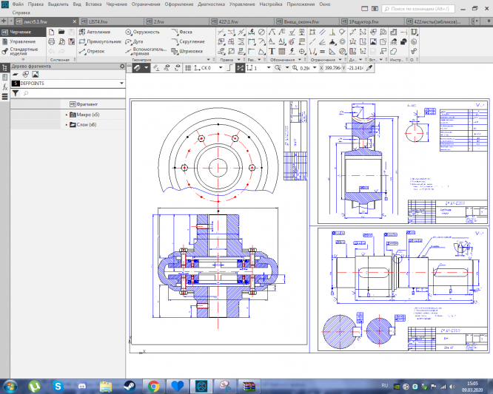Switch to the 1Редуктор.frw tab
The height and width of the screenshot is (394, 493).
click(x=363, y=23)
